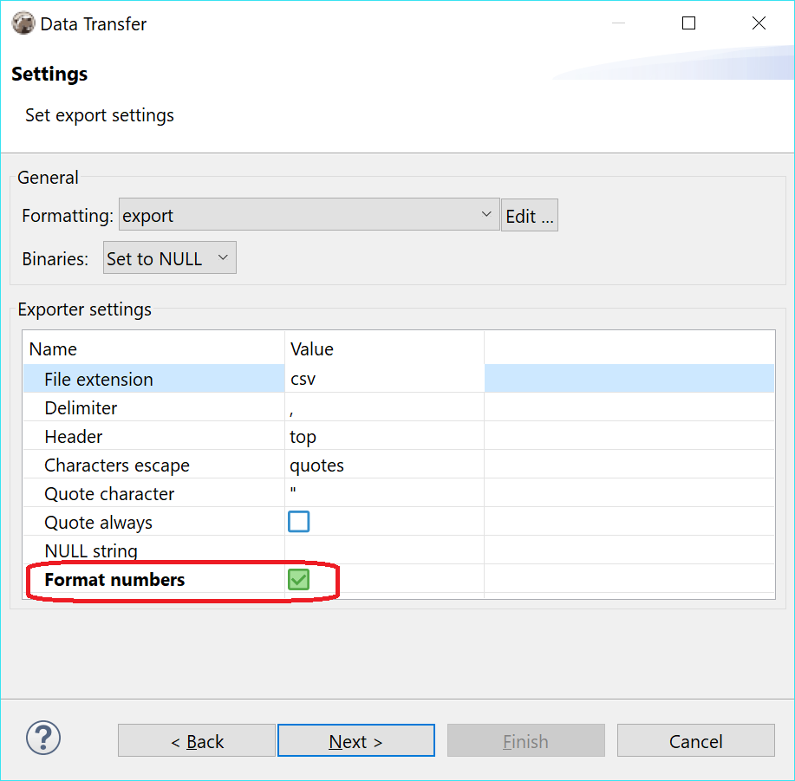Go back with the Back button
Viewport: 795px width, 781px height.
(196, 740)
